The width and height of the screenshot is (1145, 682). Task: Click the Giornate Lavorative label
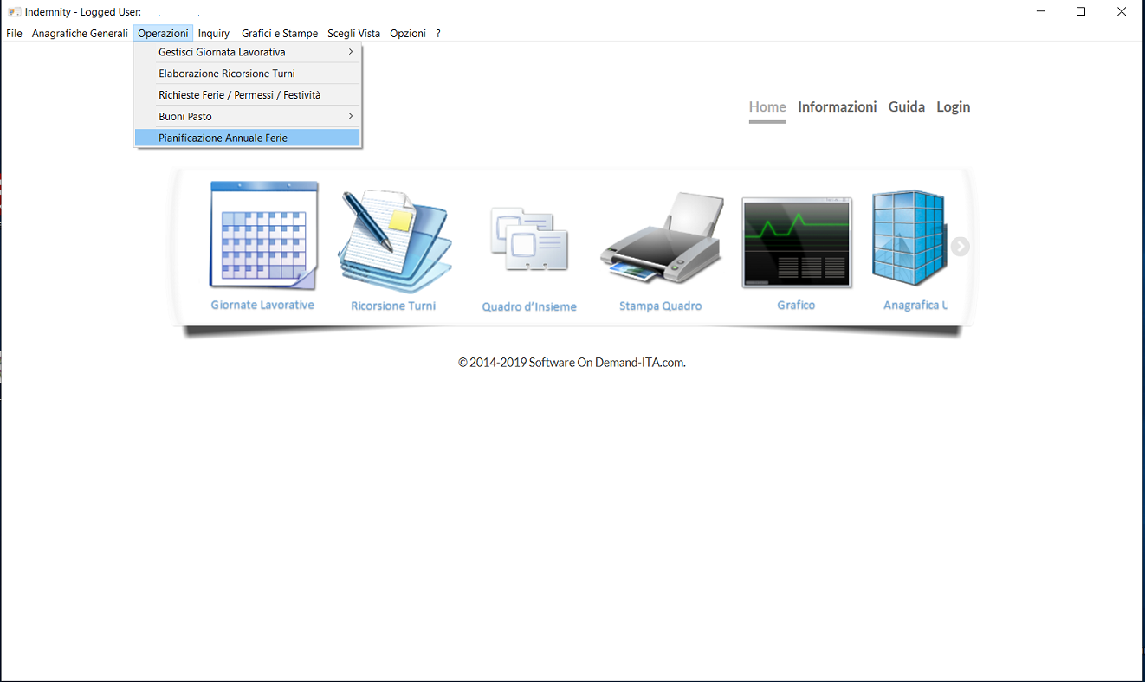click(x=262, y=305)
